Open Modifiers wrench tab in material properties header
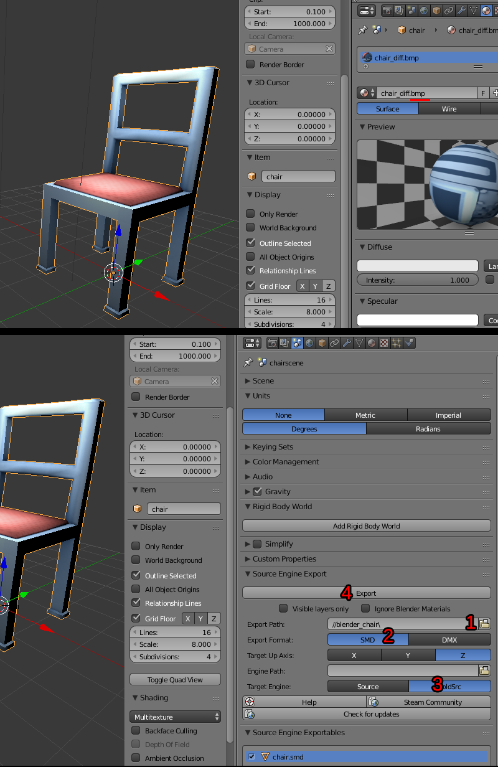498x767 pixels. point(461,11)
